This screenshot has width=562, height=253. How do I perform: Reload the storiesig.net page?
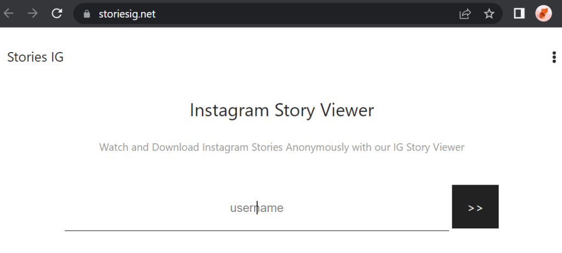pyautogui.click(x=57, y=14)
